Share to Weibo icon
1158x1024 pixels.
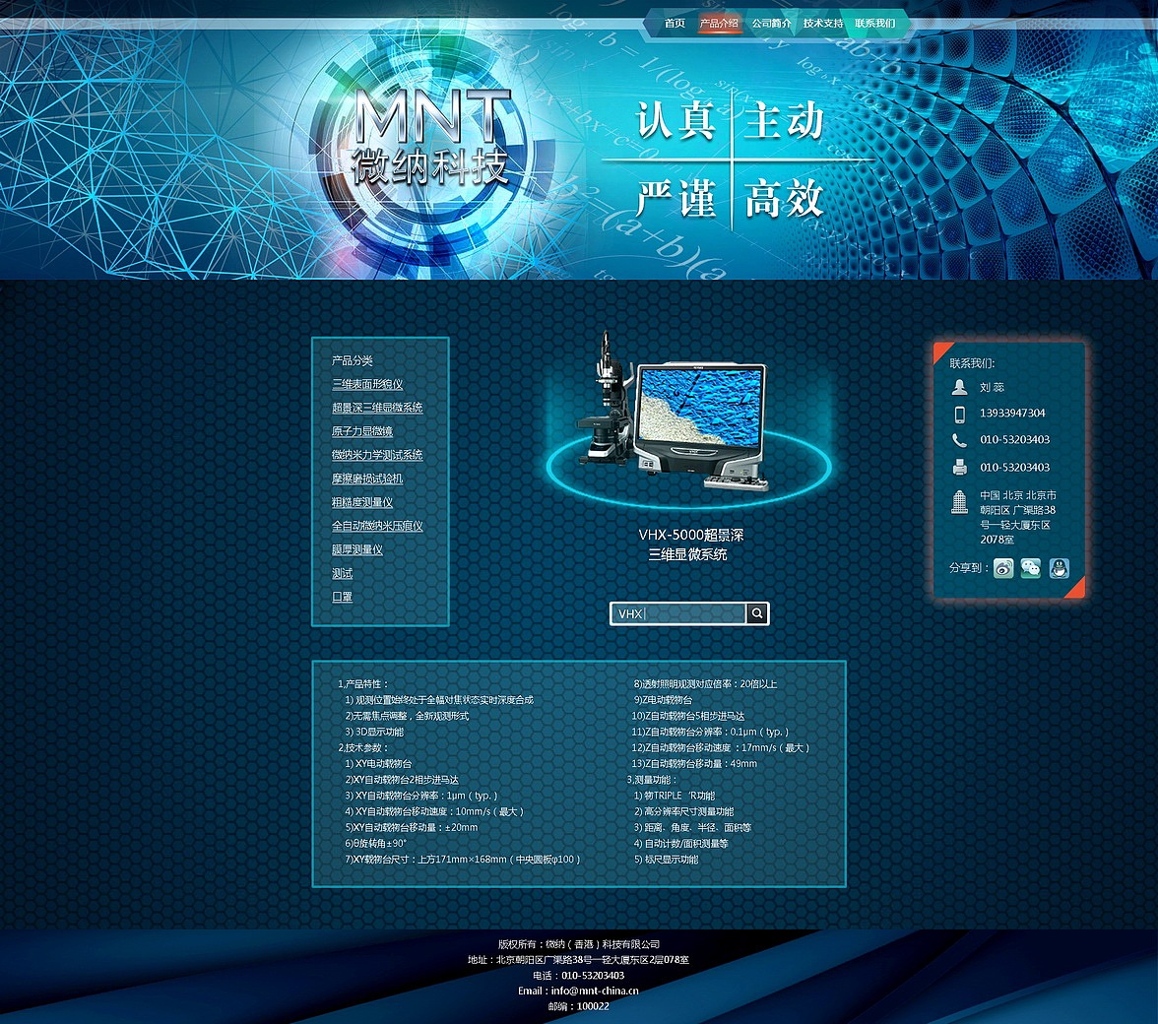tap(1002, 568)
